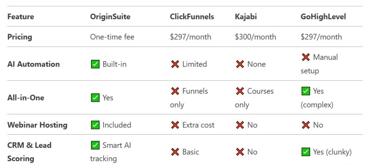Click the Kajabi $300/month price

pos(255,37)
